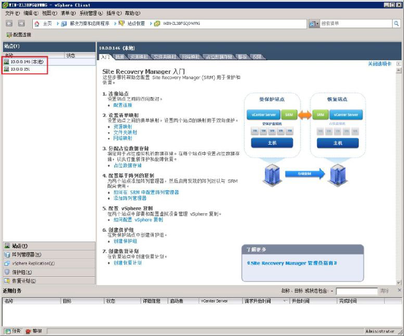
Task: Click the 占位数据存储 link under step 3
Action: click(x=128, y=166)
